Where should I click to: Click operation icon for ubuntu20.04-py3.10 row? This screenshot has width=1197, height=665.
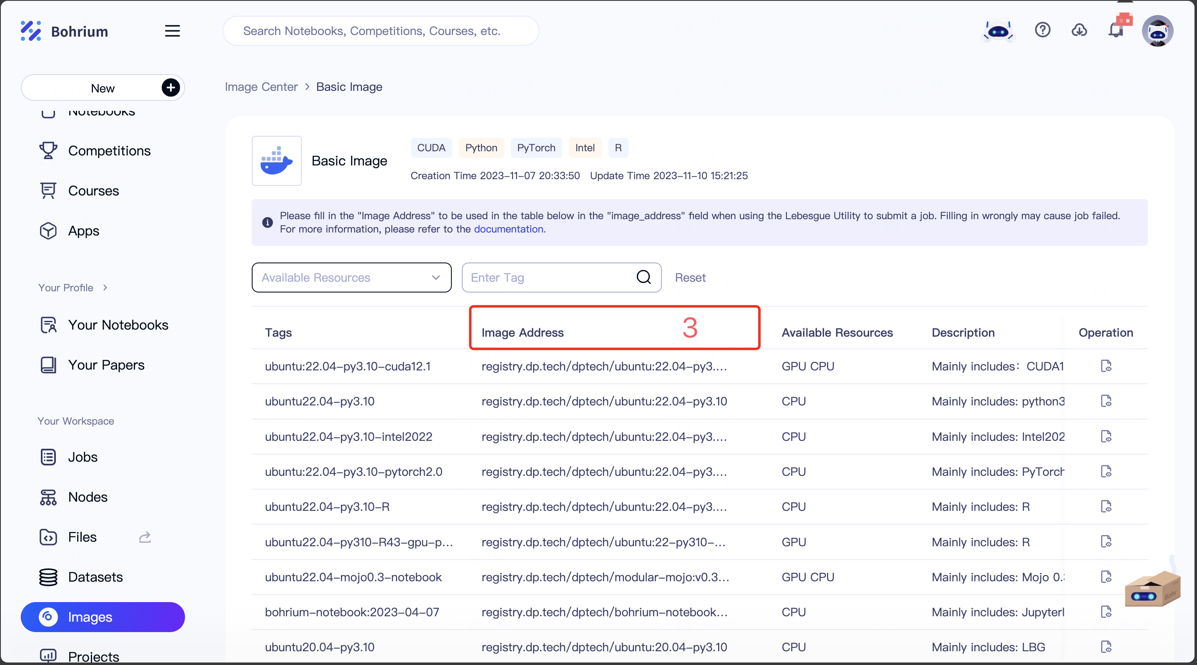(1106, 647)
